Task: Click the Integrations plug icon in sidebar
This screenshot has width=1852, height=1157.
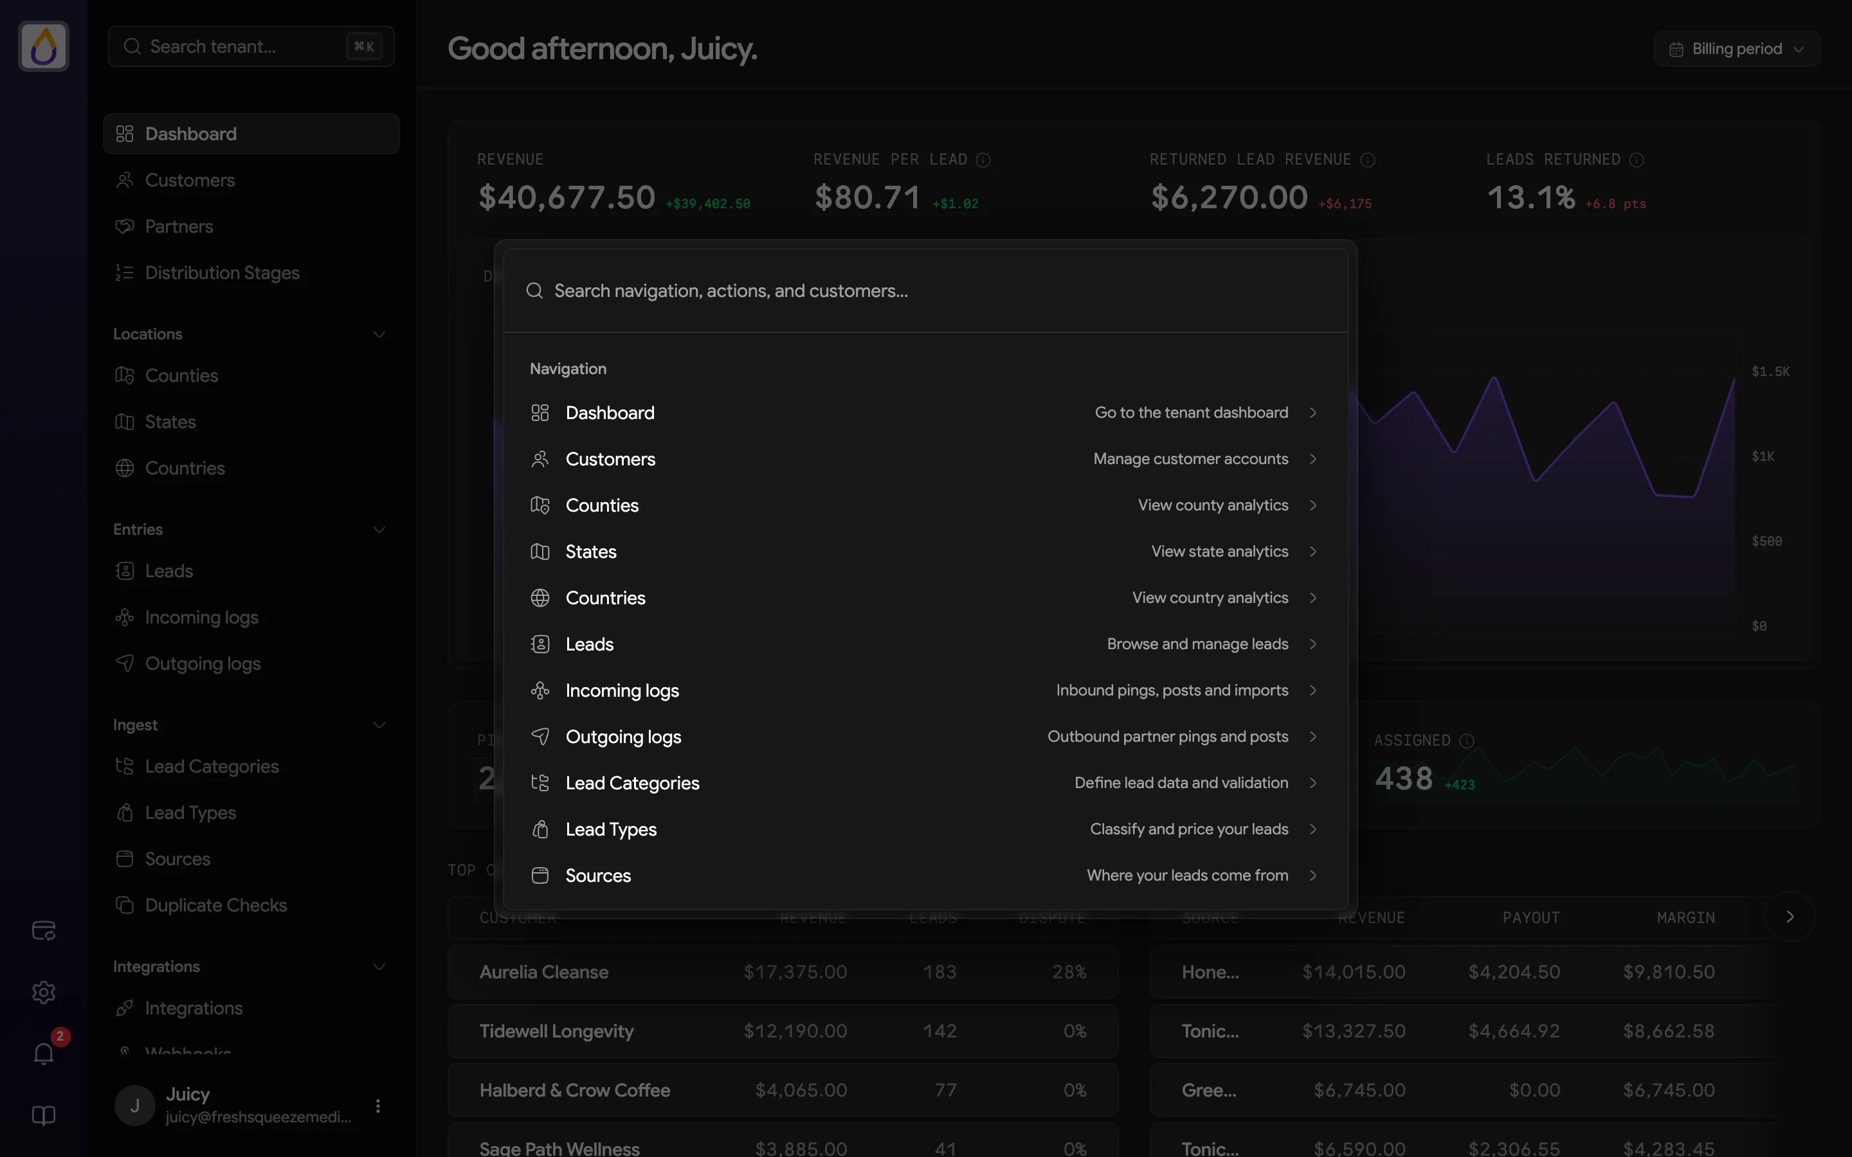Action: point(125,1009)
